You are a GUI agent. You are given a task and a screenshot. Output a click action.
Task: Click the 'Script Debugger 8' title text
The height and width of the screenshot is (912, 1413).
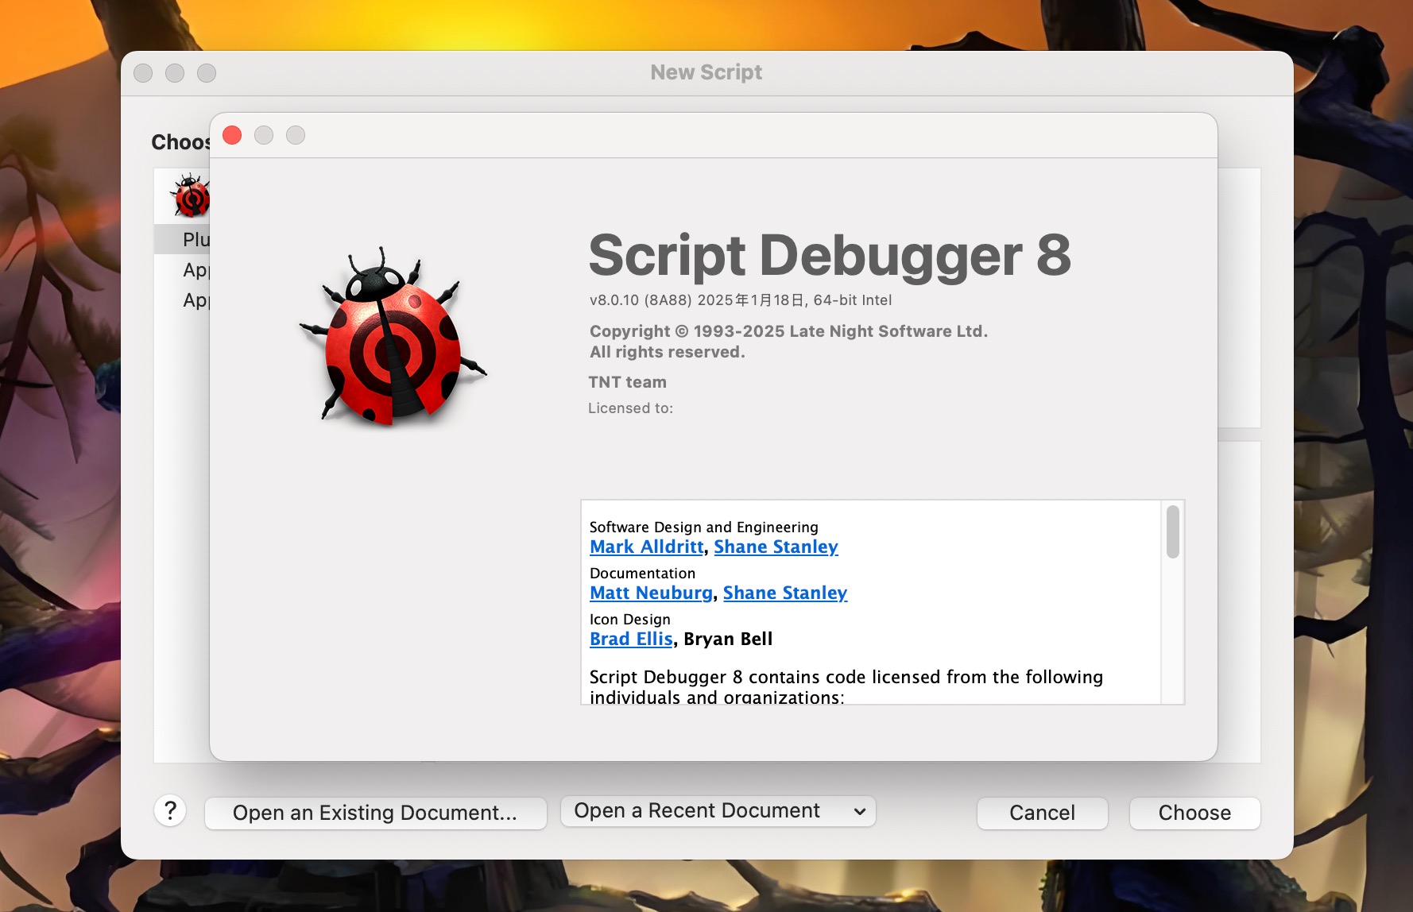830,256
